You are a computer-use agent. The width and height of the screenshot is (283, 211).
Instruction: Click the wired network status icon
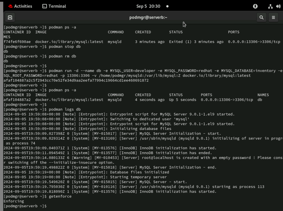pos(270,6)
